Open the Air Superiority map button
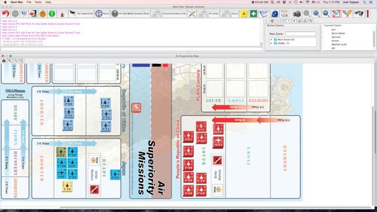 click(x=81, y=14)
